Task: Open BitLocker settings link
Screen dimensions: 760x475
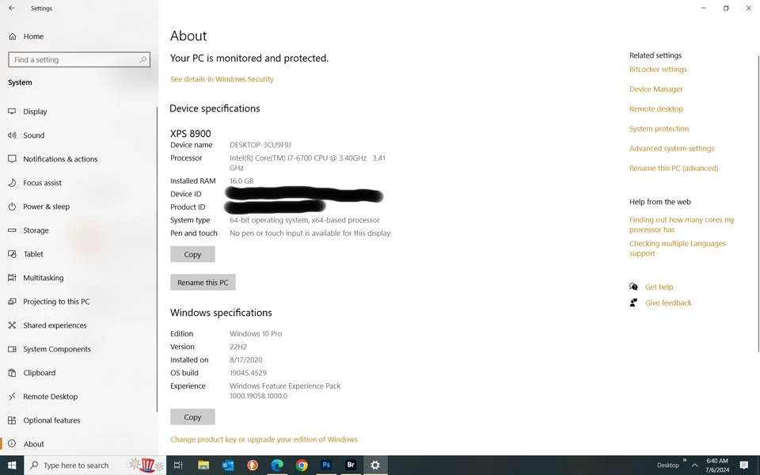Action: (x=658, y=70)
